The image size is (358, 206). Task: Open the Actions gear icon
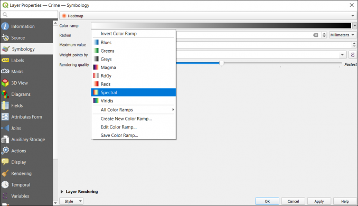click(x=5, y=151)
